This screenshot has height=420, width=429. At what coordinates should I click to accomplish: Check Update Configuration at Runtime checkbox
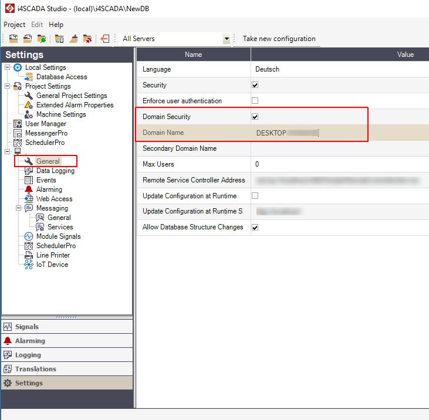255,196
